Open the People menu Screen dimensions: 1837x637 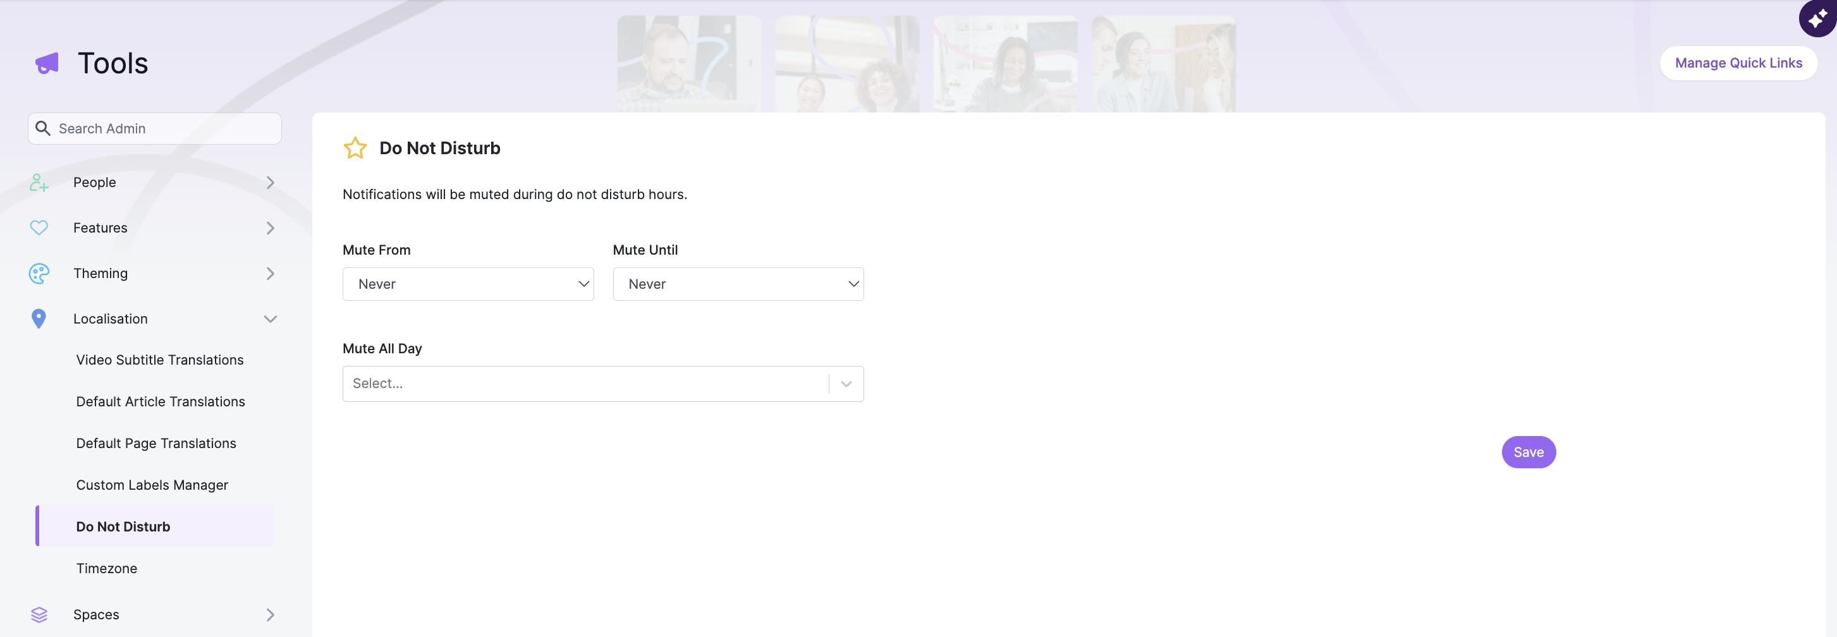[94, 183]
